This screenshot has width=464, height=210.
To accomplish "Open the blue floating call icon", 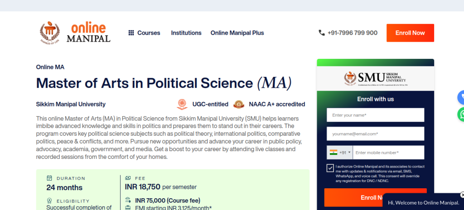I will [461, 97].
